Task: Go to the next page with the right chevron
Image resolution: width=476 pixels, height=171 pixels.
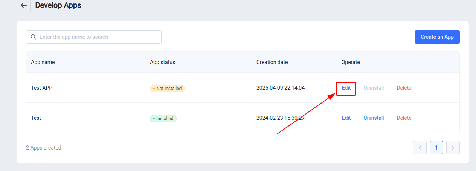Action: pos(453,148)
